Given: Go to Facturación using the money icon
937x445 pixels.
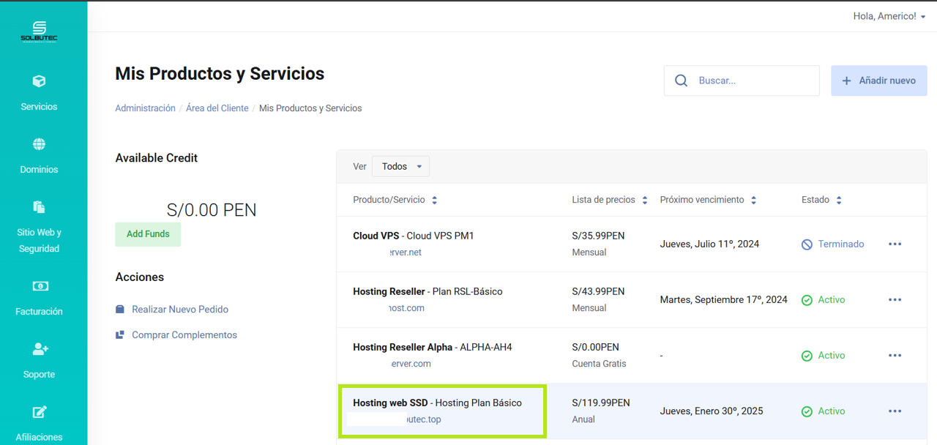Looking at the screenshot, I should [x=40, y=286].
